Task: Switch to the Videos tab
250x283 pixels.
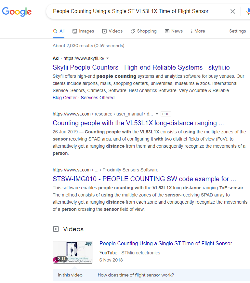Action: (112, 31)
